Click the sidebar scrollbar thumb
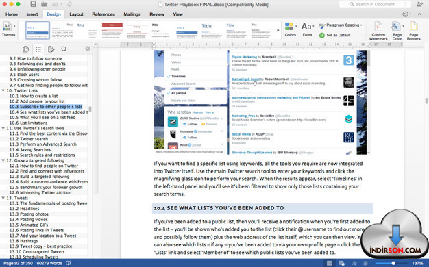Screen dimensions: 429x267 [90, 110]
